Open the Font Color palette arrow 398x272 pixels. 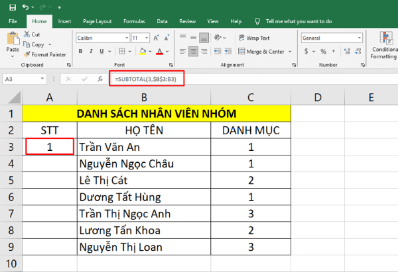(x=167, y=52)
